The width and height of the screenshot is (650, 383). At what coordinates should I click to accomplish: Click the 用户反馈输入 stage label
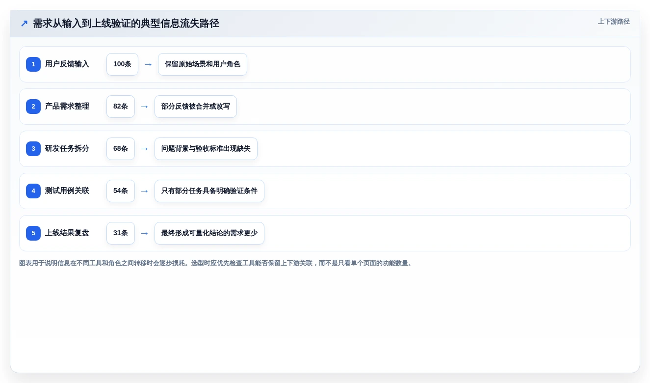point(67,64)
